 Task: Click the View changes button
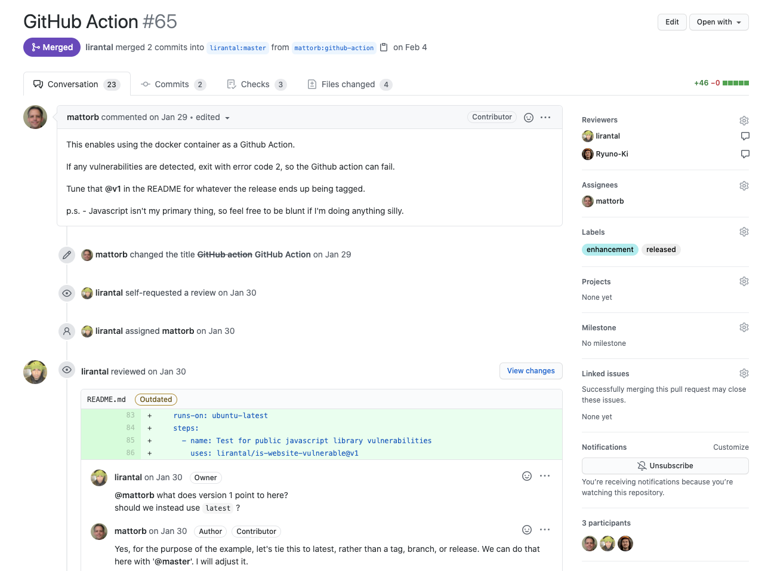[531, 371]
